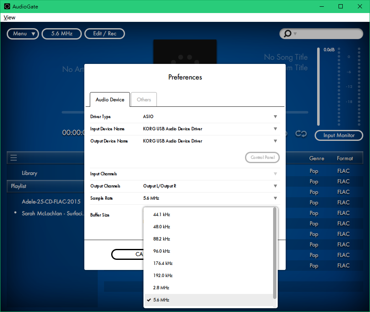The width and height of the screenshot is (370, 312).
Task: Expand the Output Device Name dropdown
Action: coord(275,141)
